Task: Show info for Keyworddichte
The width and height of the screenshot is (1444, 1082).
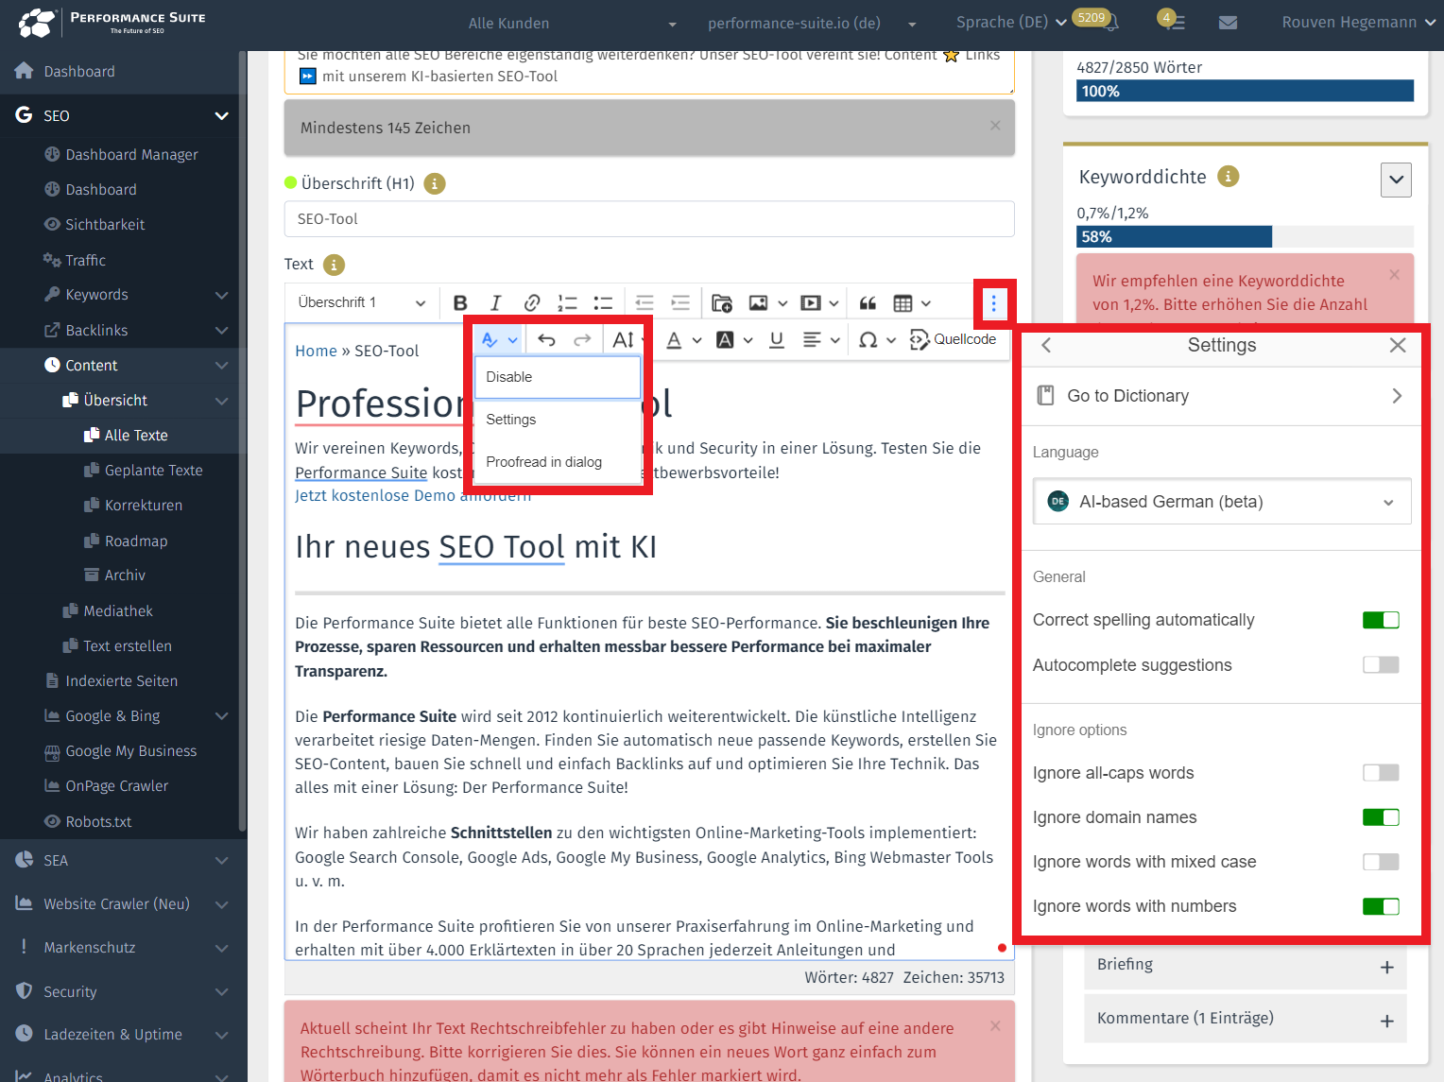Action: point(1228,177)
